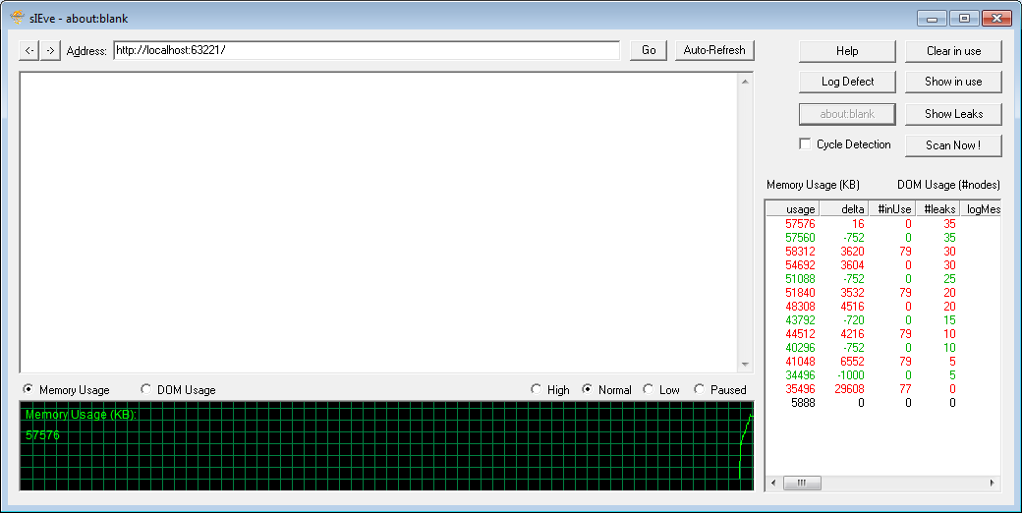The image size is (1022, 513).
Task: Select the row with usage 51840
Action: (x=883, y=292)
